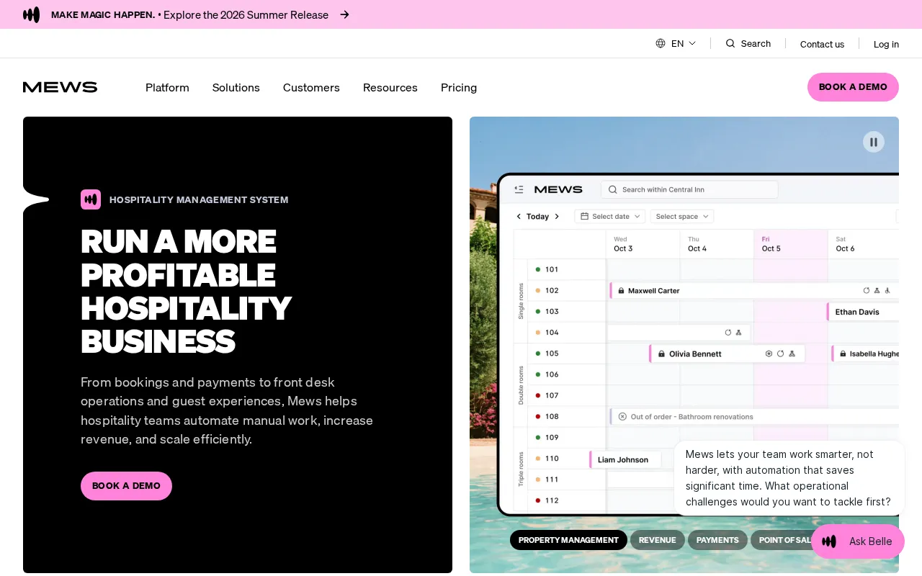Click the refresh icon on Maxwell Carter booking

[x=867, y=291]
